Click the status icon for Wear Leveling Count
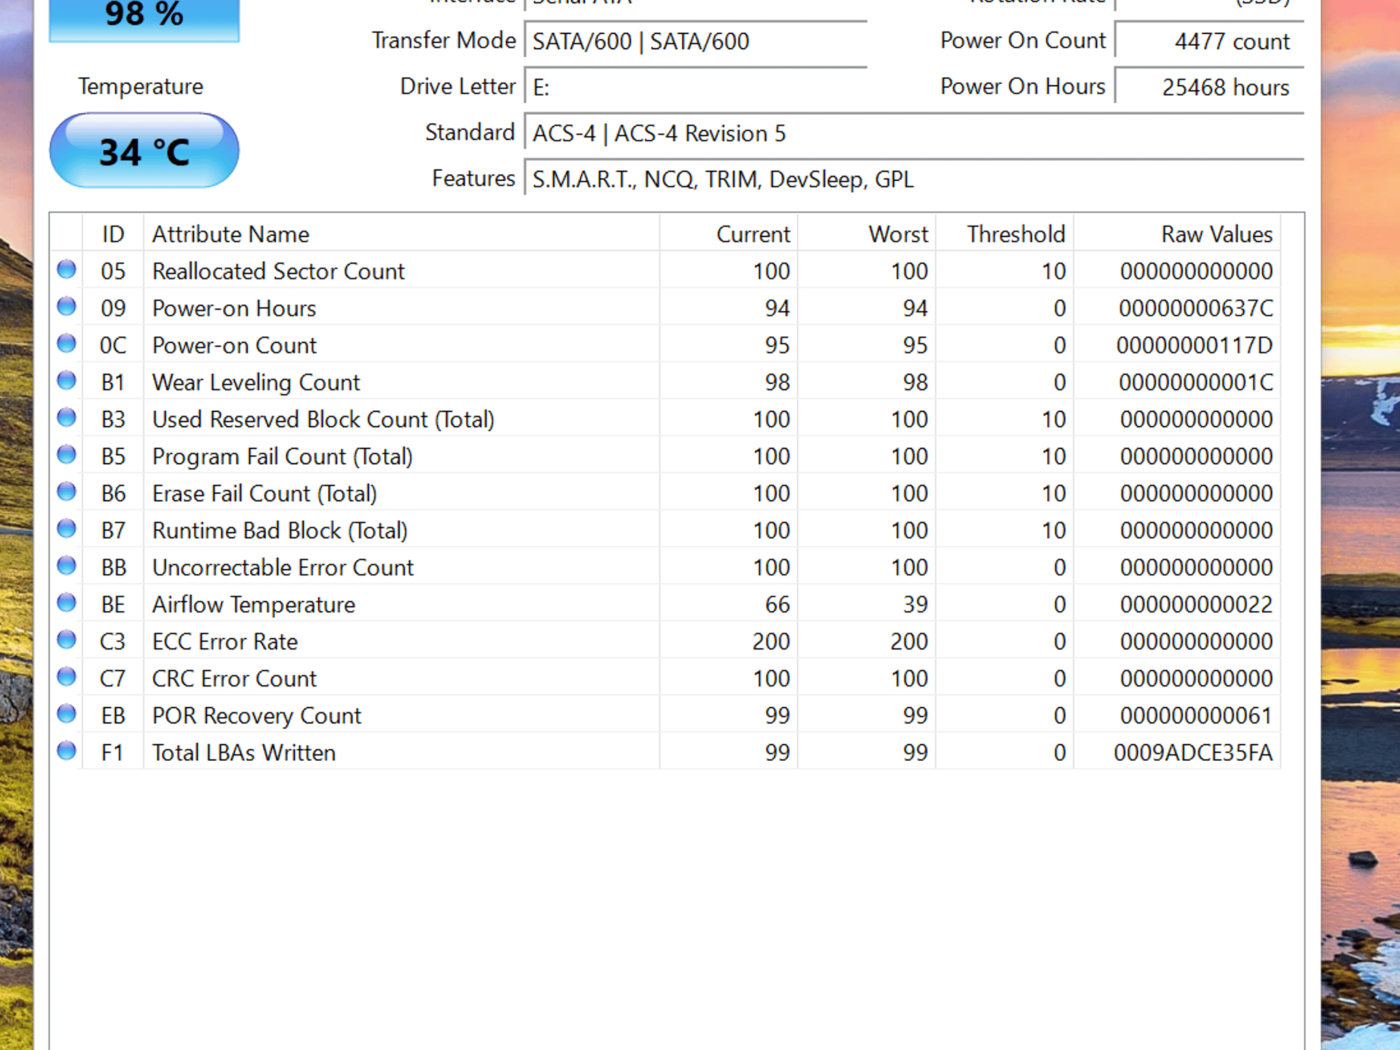Screen dimensions: 1400x1050 [x=66, y=380]
